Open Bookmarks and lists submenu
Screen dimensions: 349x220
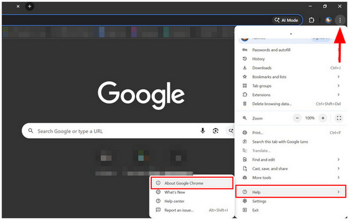pos(291,77)
